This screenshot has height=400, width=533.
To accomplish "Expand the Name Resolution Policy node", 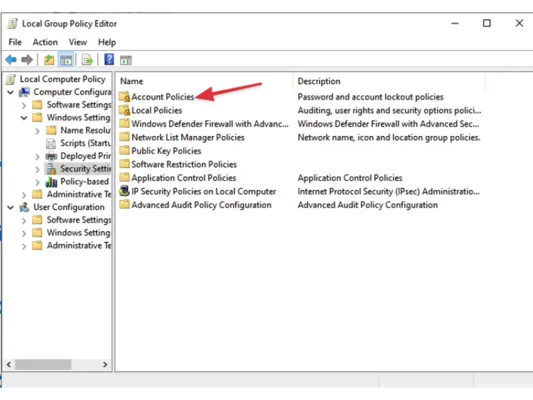I will point(37,131).
